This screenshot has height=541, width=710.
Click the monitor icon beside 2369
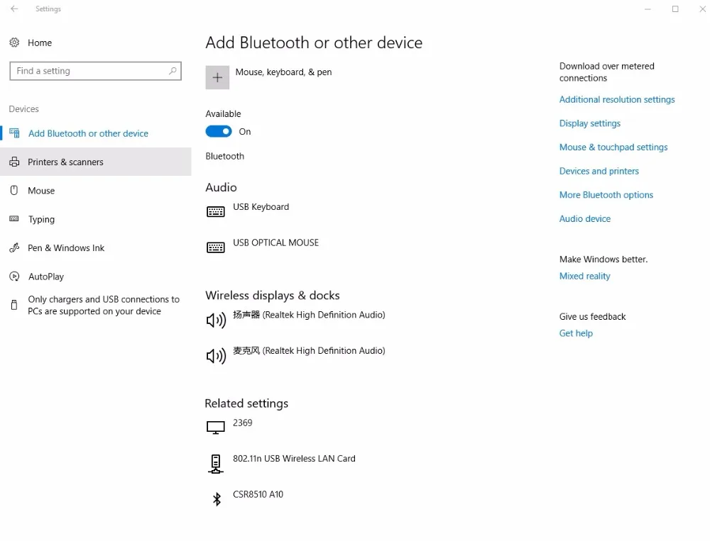215,428
